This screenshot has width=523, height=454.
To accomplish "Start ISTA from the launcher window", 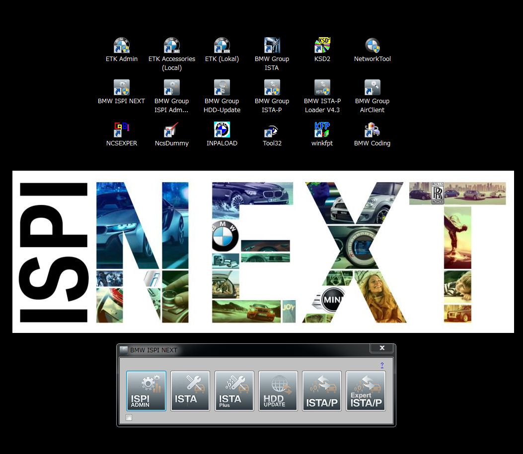I will tap(190, 390).
